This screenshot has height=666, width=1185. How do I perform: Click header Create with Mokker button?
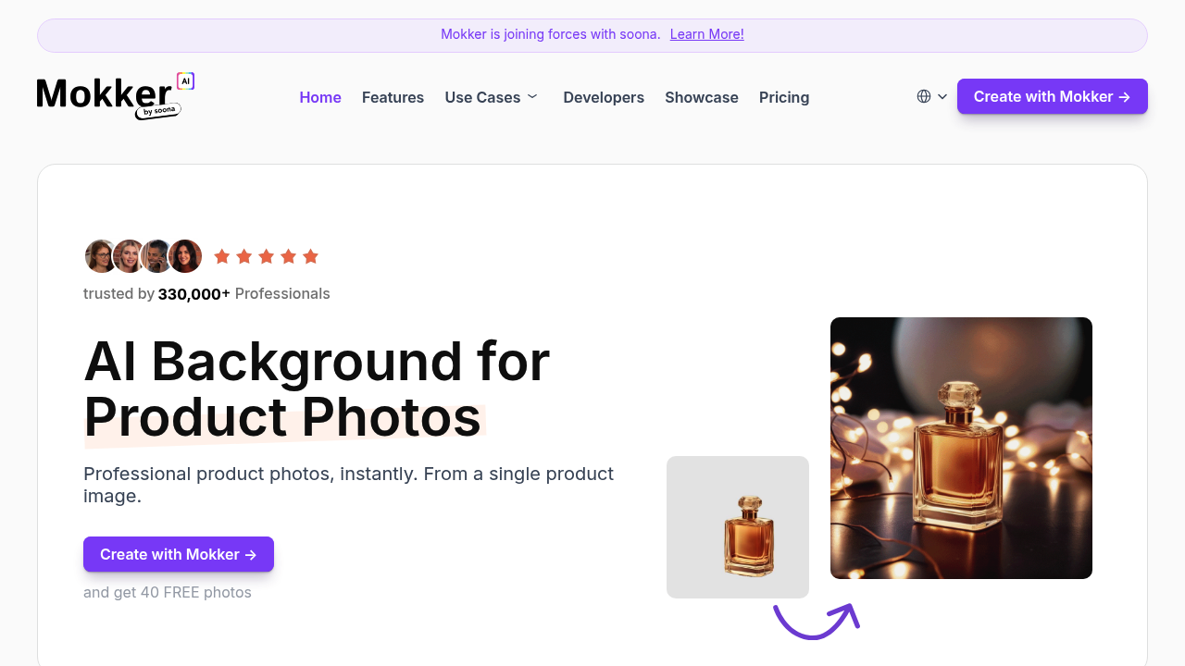coord(1053,96)
